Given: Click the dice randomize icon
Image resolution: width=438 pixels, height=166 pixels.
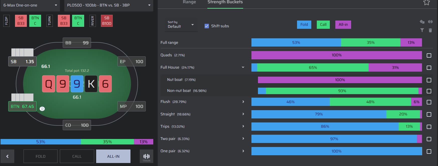Looking at the screenshot, I should [x=422, y=22].
